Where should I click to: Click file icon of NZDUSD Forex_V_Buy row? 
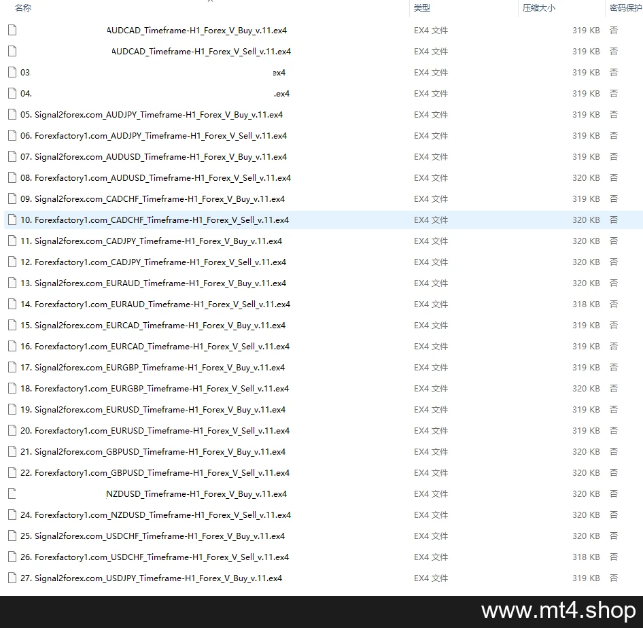(x=12, y=493)
